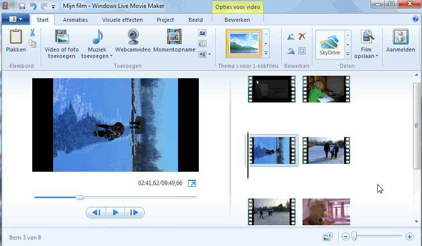
Task: Switch to the Start tab
Action: pyautogui.click(x=43, y=20)
